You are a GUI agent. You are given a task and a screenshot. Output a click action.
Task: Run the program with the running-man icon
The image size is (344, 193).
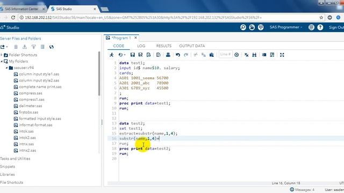[x=112, y=55]
